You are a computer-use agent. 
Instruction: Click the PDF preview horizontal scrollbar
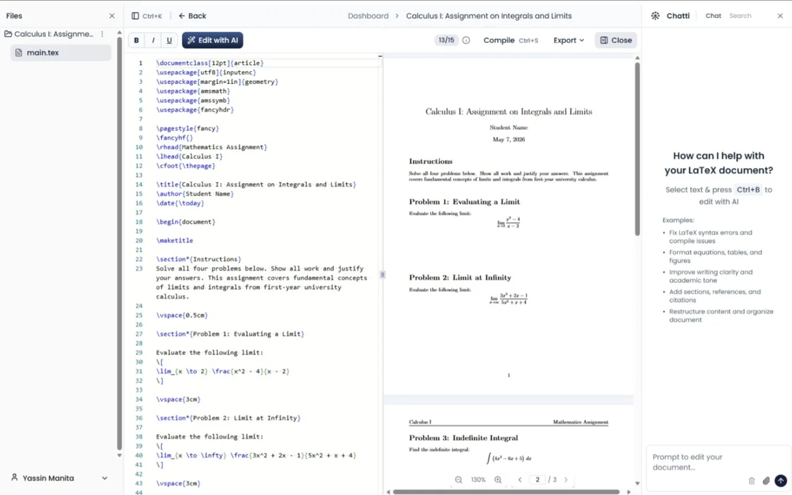(x=506, y=492)
